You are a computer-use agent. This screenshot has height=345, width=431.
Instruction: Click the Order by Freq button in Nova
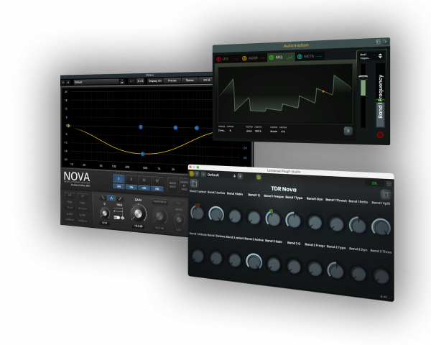[x=184, y=185]
